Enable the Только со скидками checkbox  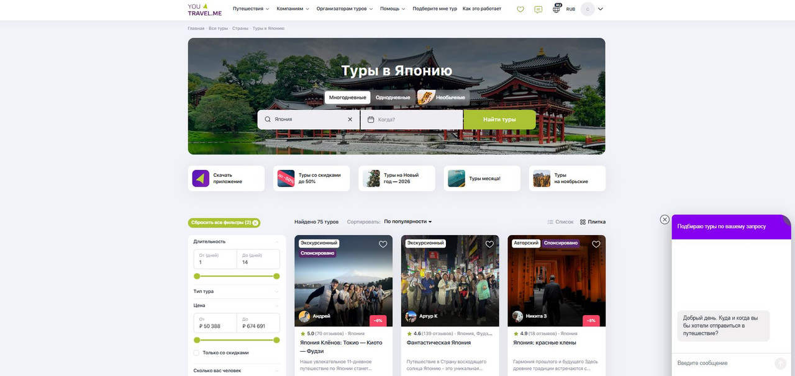[x=197, y=352]
